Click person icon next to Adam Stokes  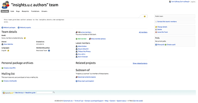coord(76,46)
